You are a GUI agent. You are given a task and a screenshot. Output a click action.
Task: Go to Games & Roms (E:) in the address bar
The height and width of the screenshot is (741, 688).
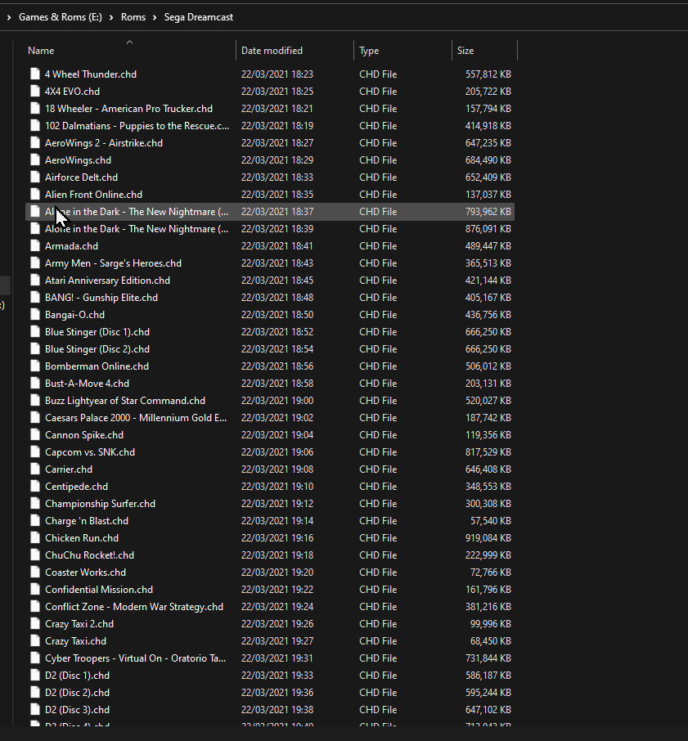[61, 17]
